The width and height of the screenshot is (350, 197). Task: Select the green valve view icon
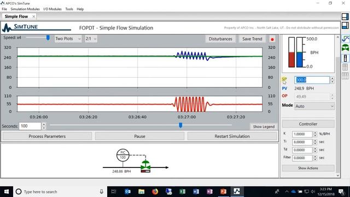coord(345,48)
